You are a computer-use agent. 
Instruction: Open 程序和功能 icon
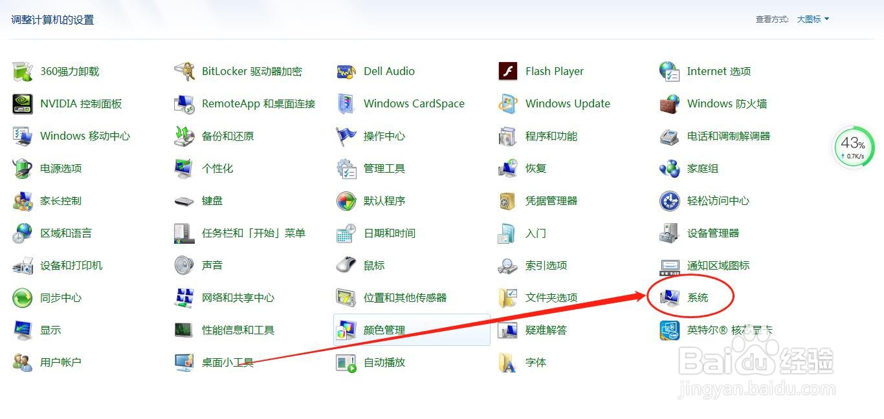508,136
